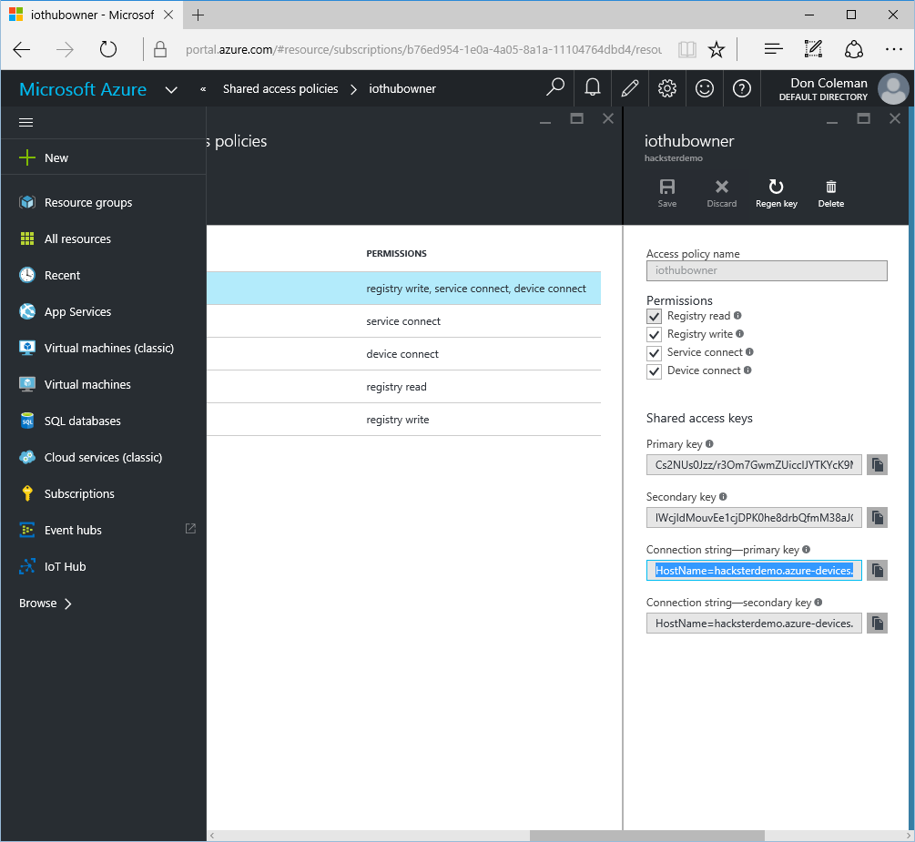Open the notifications bell
Image resolution: width=915 pixels, height=842 pixels.
(592, 87)
